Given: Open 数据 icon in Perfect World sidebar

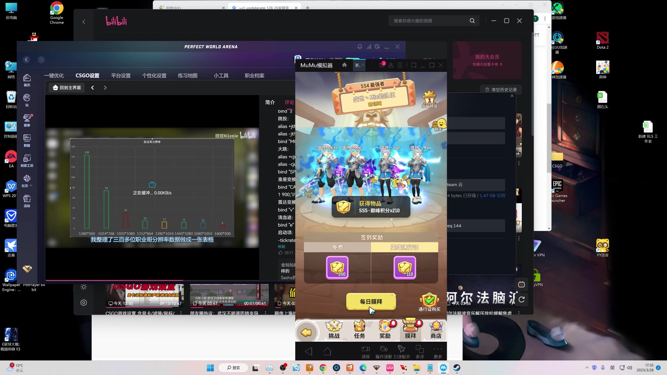Looking at the screenshot, I should [x=27, y=140].
